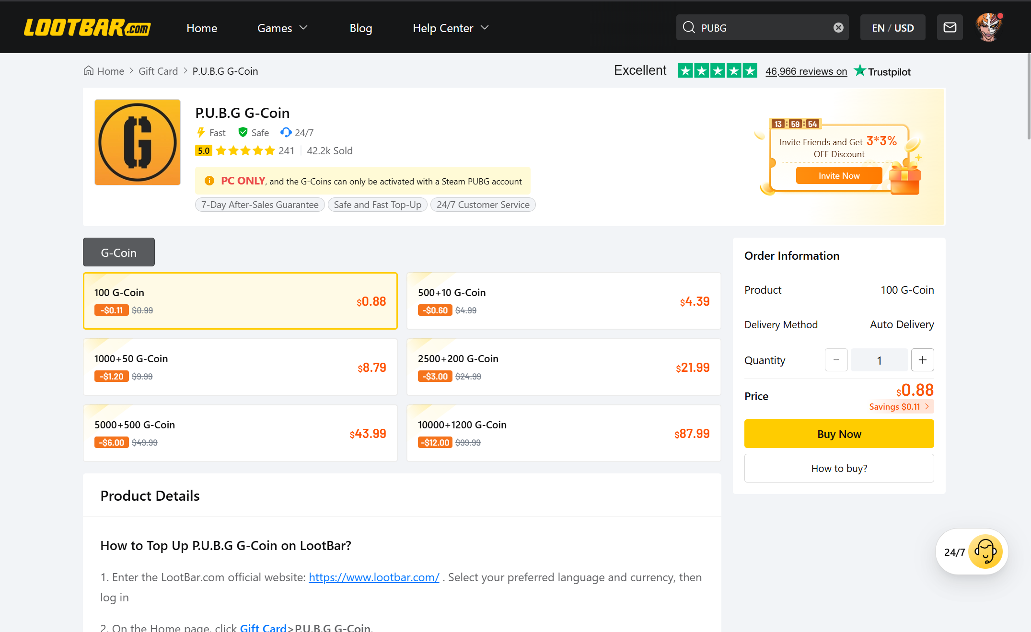
Task: Click the product's yellow rating stars
Action: pos(245,151)
